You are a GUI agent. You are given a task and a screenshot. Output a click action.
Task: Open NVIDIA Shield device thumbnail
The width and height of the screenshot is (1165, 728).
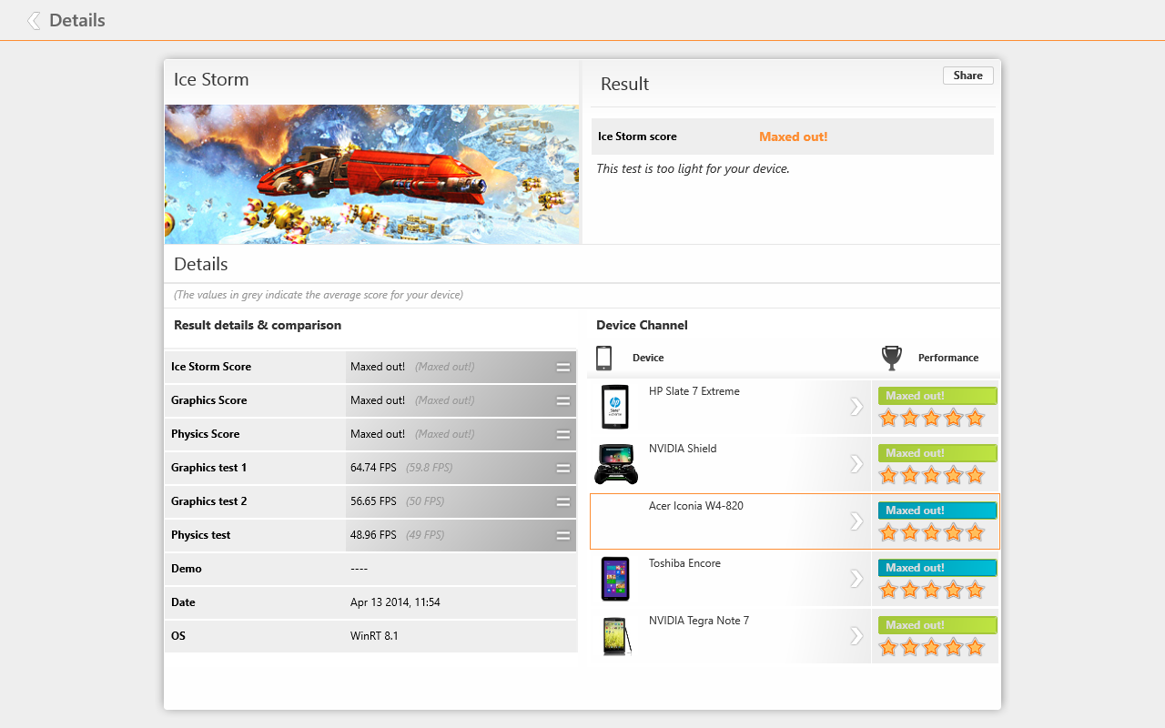(615, 464)
